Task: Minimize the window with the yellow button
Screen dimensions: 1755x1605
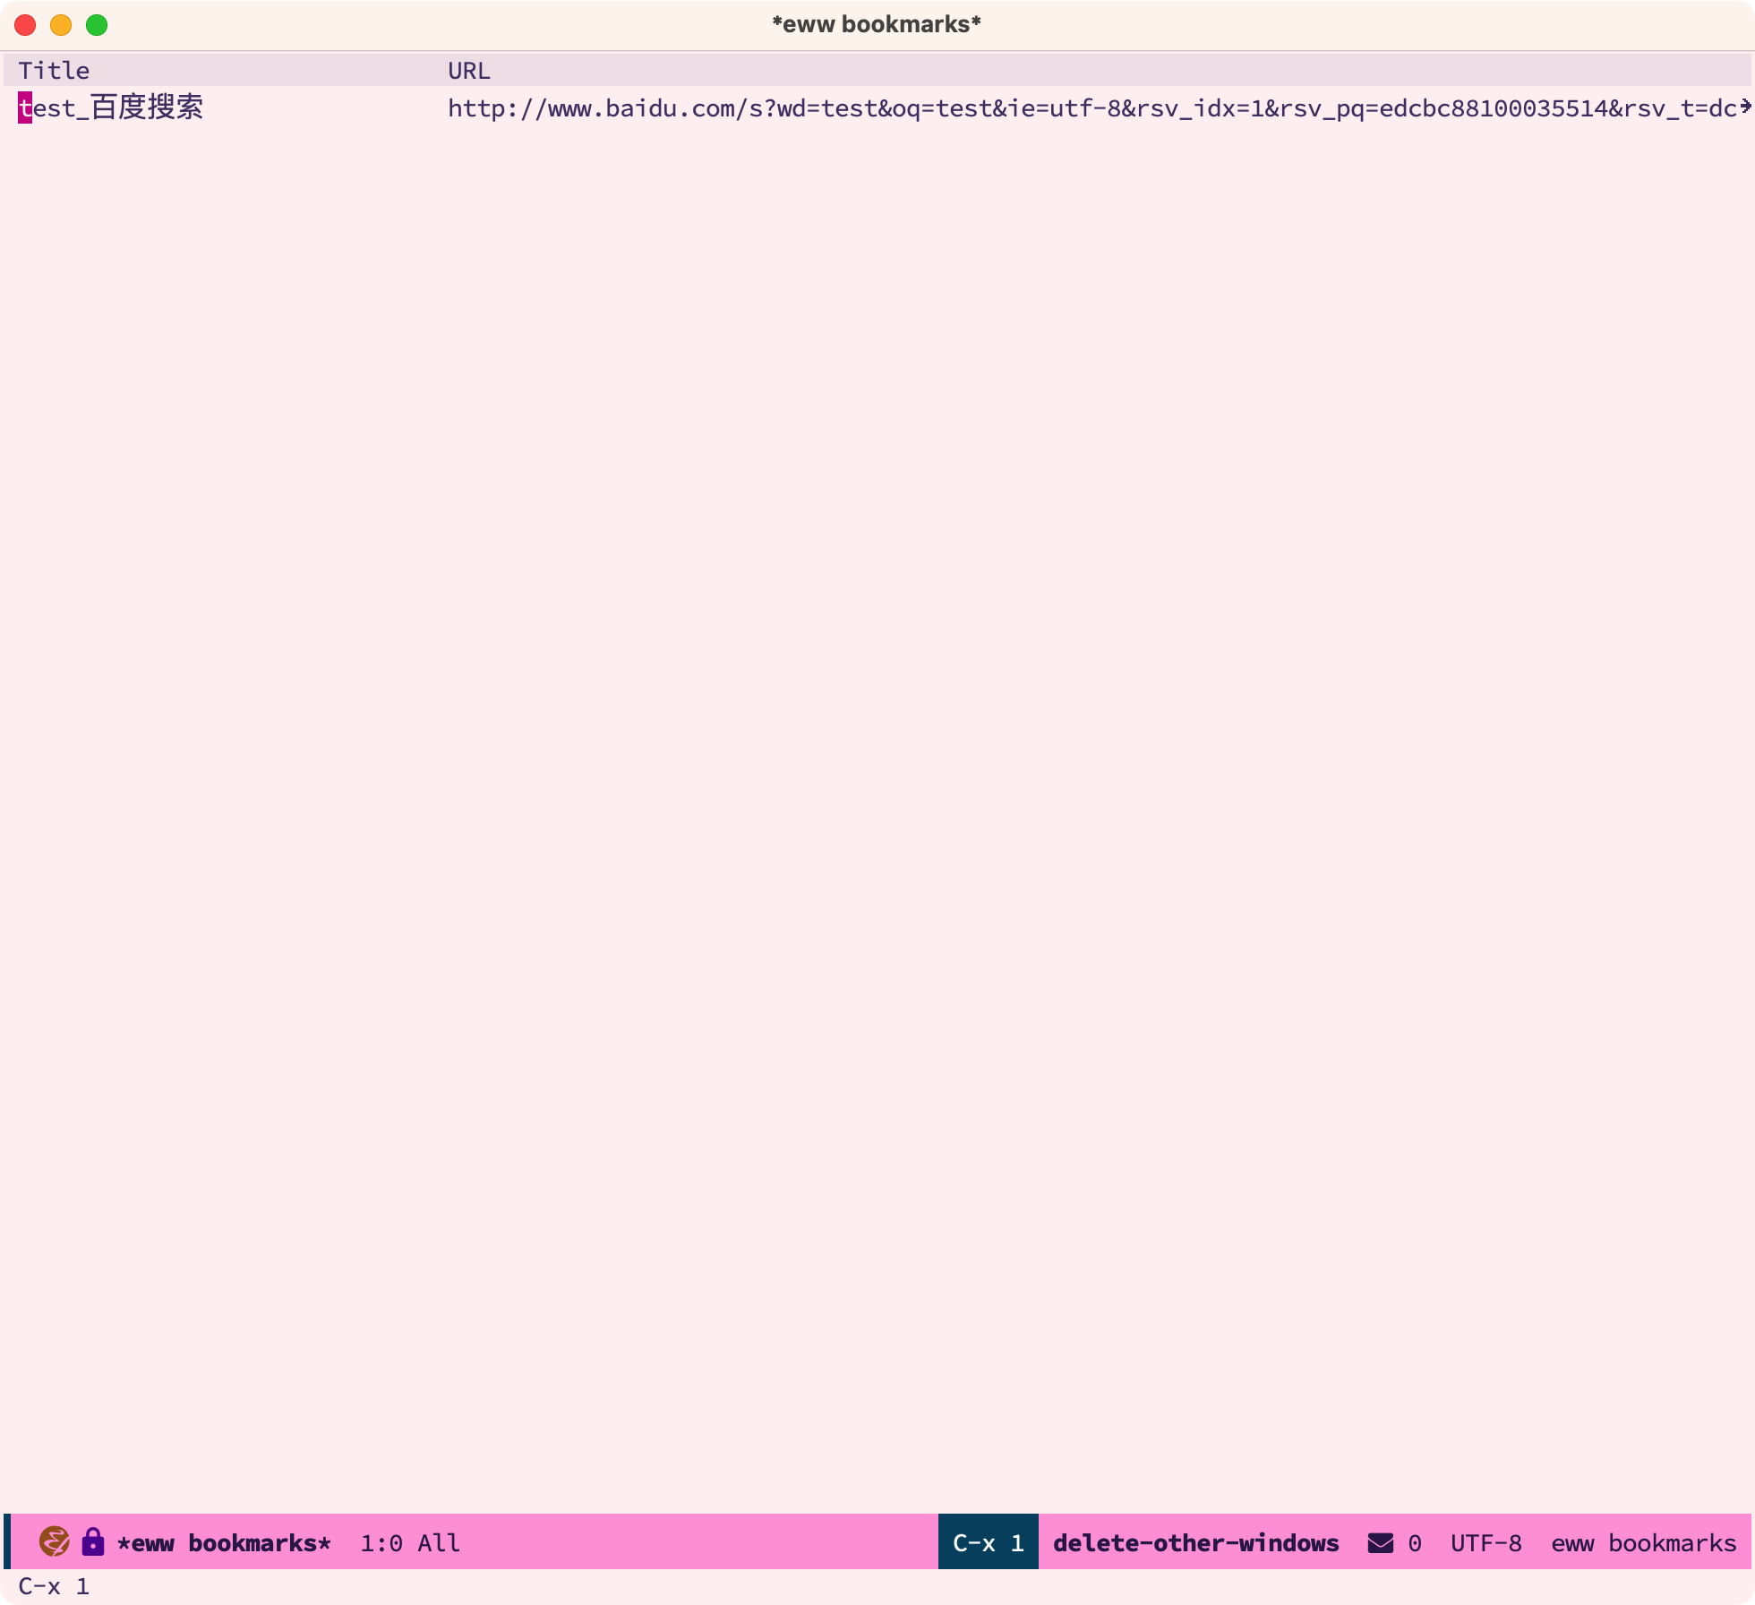Action: [x=61, y=25]
